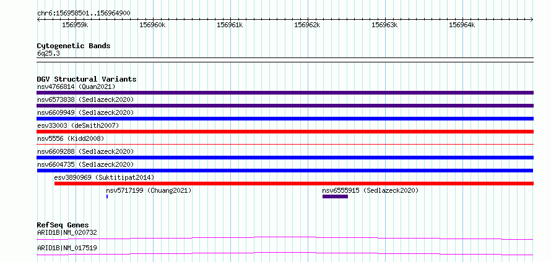This screenshot has width=551, height=262.
Task: Open the esv33003 (deSmith2007) label
Action: pos(78,125)
